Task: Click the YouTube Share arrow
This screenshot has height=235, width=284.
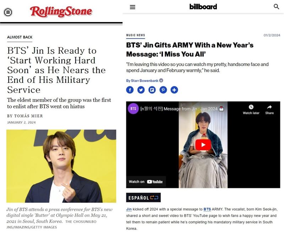Action: (x=269, y=110)
